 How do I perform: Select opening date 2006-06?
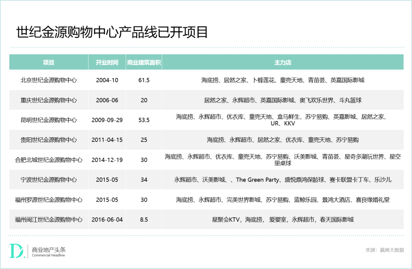coord(107,100)
